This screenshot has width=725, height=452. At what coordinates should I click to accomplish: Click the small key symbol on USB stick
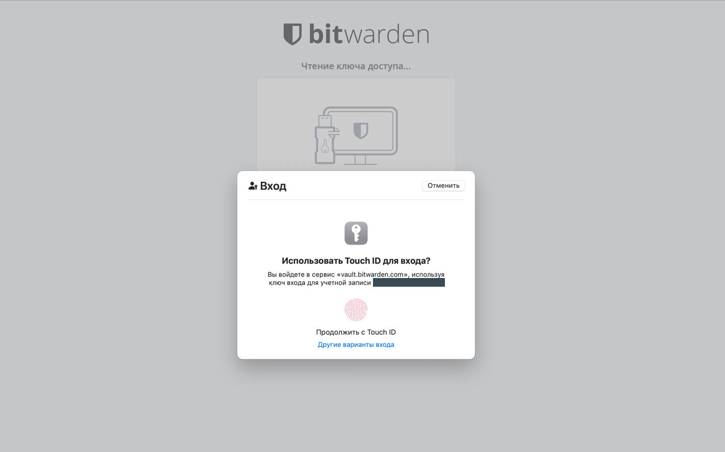coord(325,146)
